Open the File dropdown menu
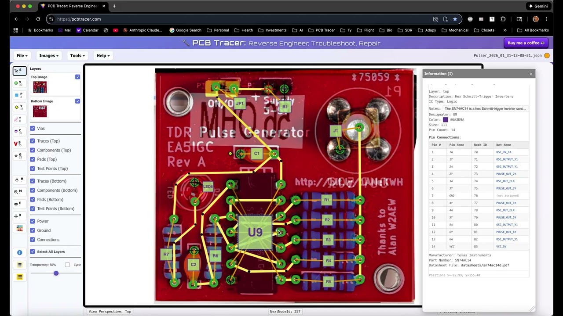 pyautogui.click(x=22, y=56)
